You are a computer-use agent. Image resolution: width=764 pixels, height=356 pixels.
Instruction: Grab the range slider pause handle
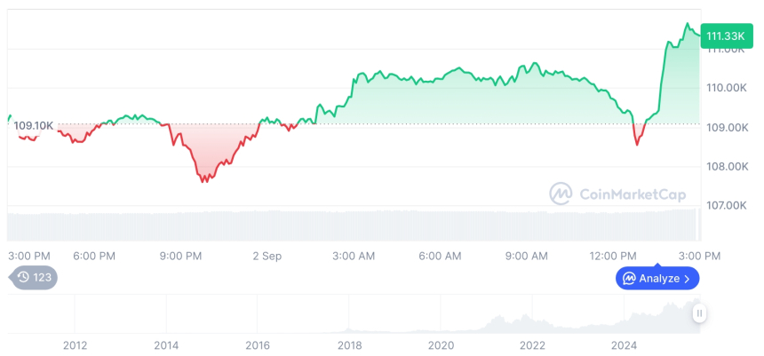700,313
